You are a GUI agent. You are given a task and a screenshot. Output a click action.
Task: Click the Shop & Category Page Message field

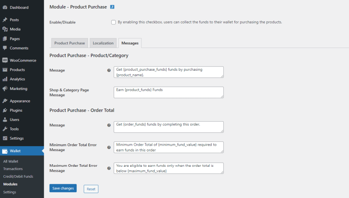(168, 92)
